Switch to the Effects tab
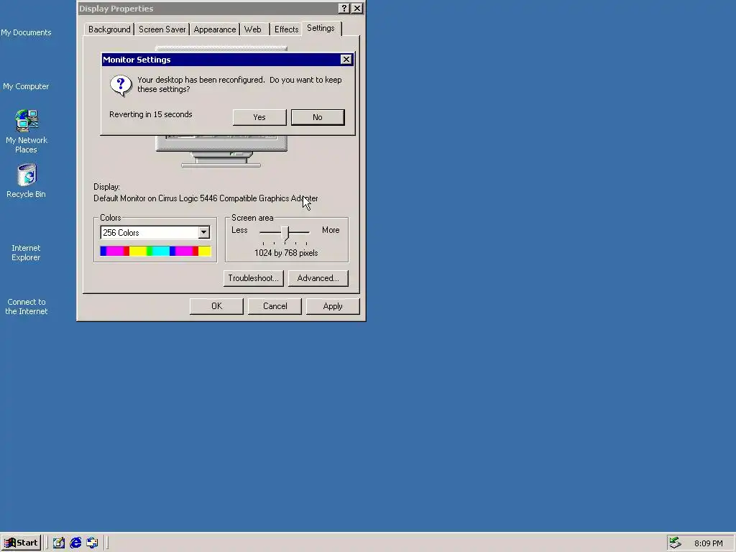 [286, 29]
